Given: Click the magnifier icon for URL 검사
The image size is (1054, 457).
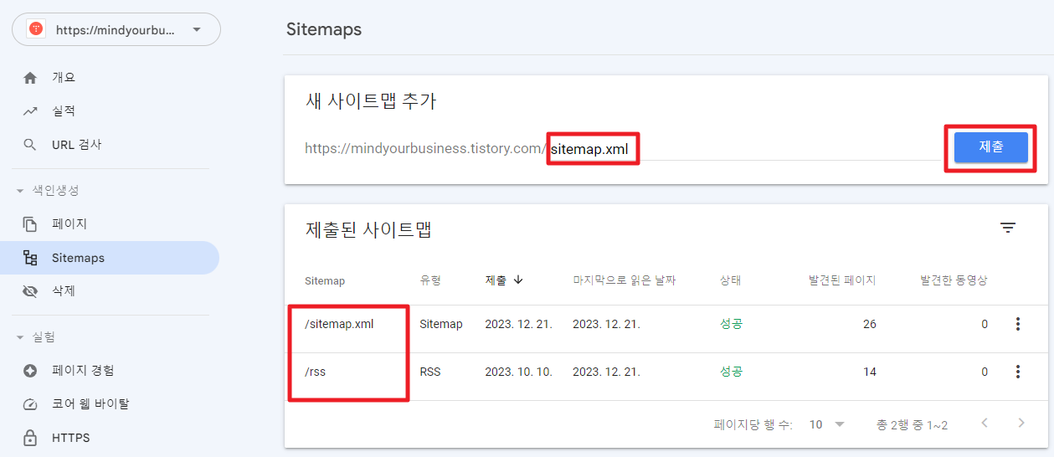Looking at the screenshot, I should [30, 145].
